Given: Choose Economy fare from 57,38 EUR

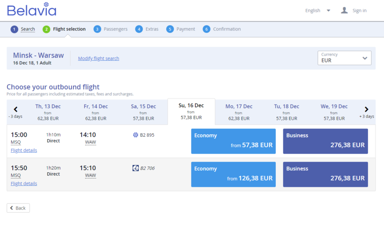Looking at the screenshot, I should (x=233, y=141).
